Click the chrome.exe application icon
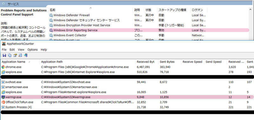Viewport: 254px width, 120px height. point(3,67)
